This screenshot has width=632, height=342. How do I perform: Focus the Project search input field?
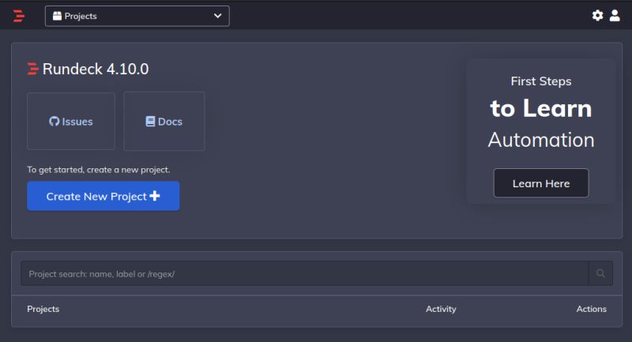(x=305, y=273)
